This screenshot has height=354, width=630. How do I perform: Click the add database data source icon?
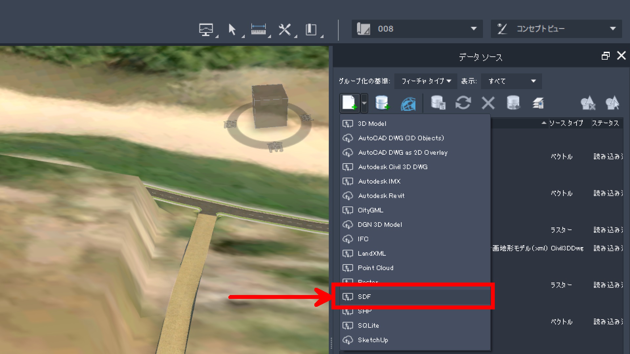click(382, 103)
